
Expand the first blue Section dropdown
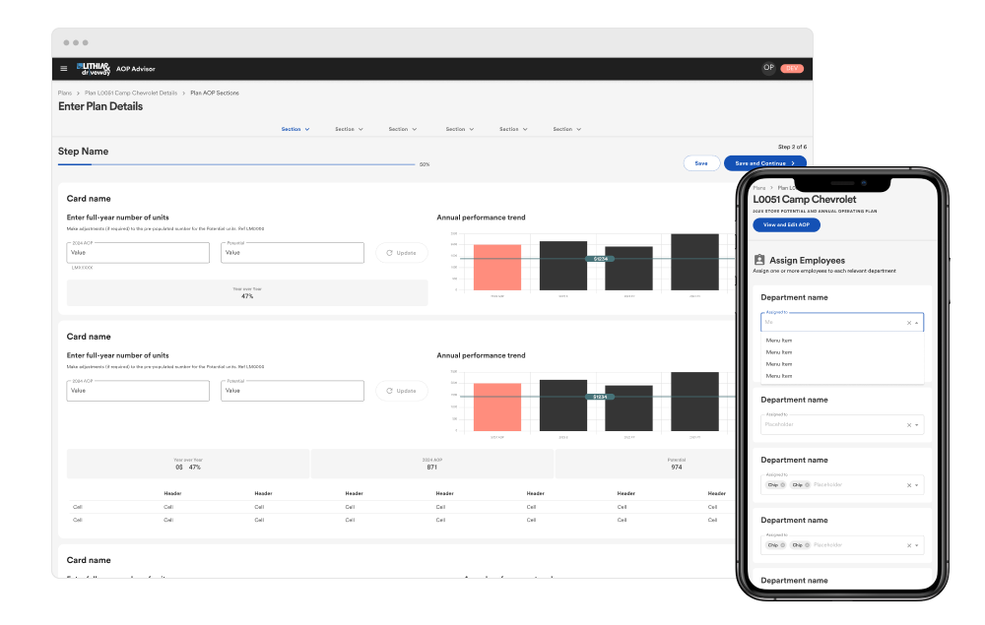pyautogui.click(x=295, y=129)
